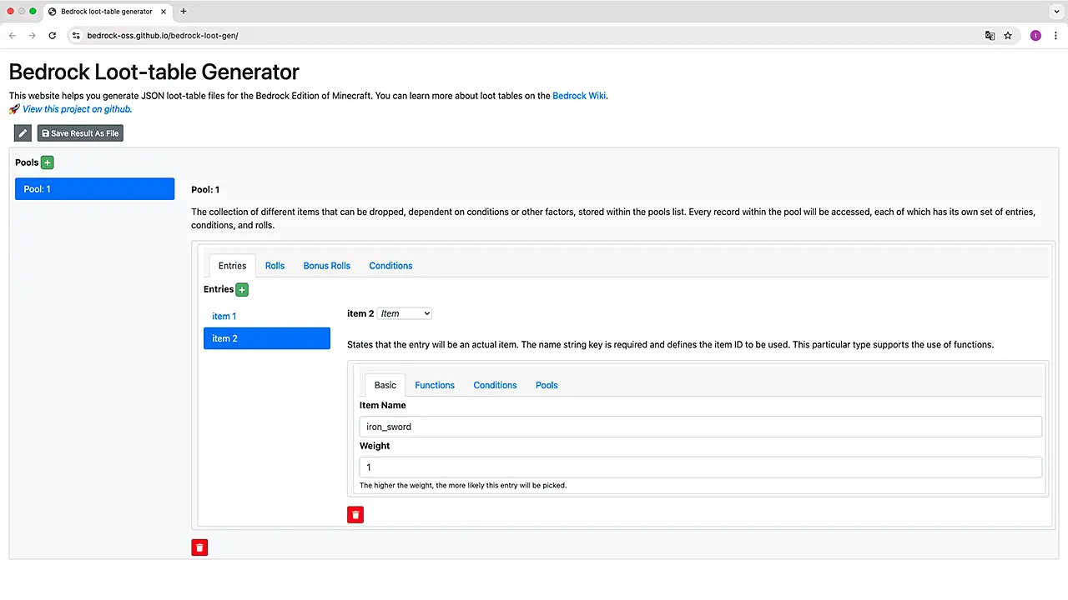Open the Bedrock Wiki link

tap(579, 96)
